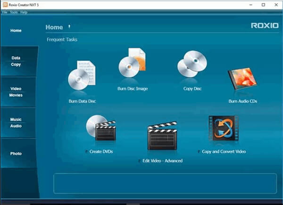This screenshot has width=283, height=205.
Task: Click the Edit Video - Advanced label
Action: (162, 161)
